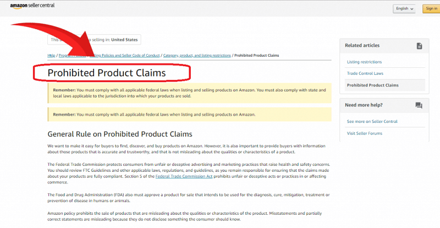The height and width of the screenshot is (228, 440).
Task: Open the Trade Control Laws article
Action: 365,73
